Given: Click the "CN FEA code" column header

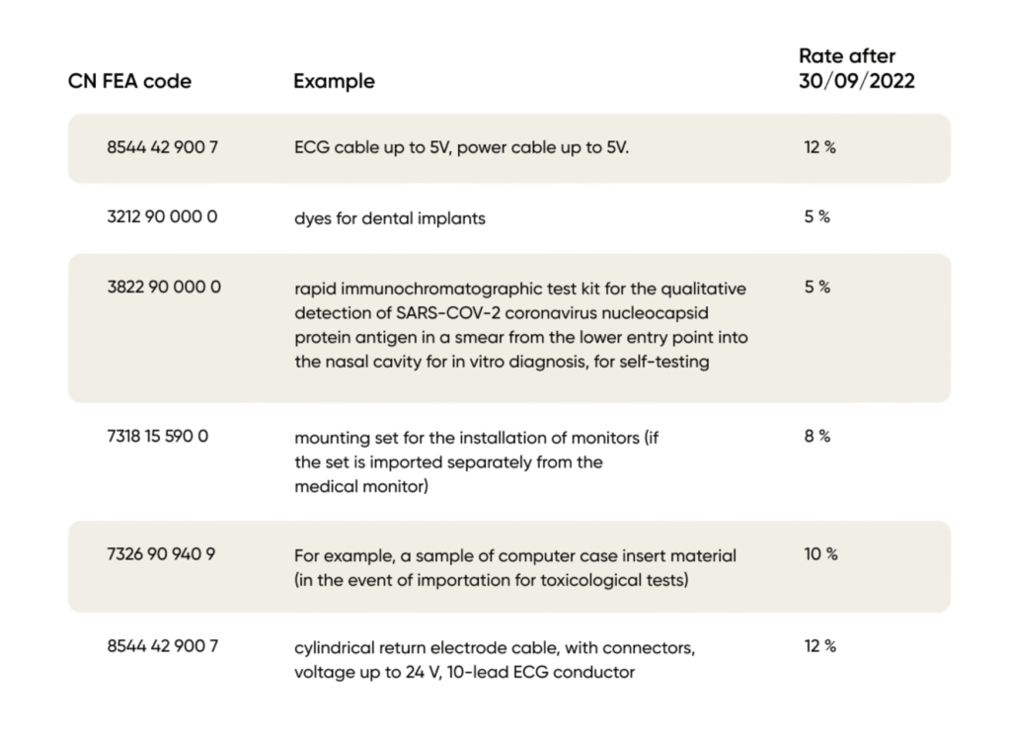Looking at the screenshot, I should tap(129, 81).
